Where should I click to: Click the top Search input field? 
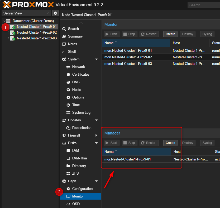coord(204,5)
